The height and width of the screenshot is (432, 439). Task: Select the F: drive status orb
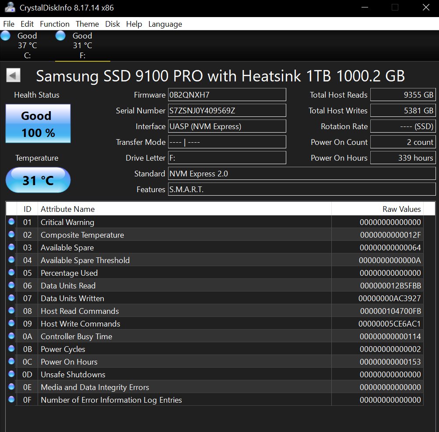tap(60, 36)
